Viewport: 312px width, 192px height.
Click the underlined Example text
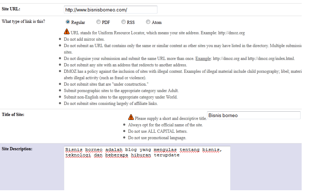203,59
